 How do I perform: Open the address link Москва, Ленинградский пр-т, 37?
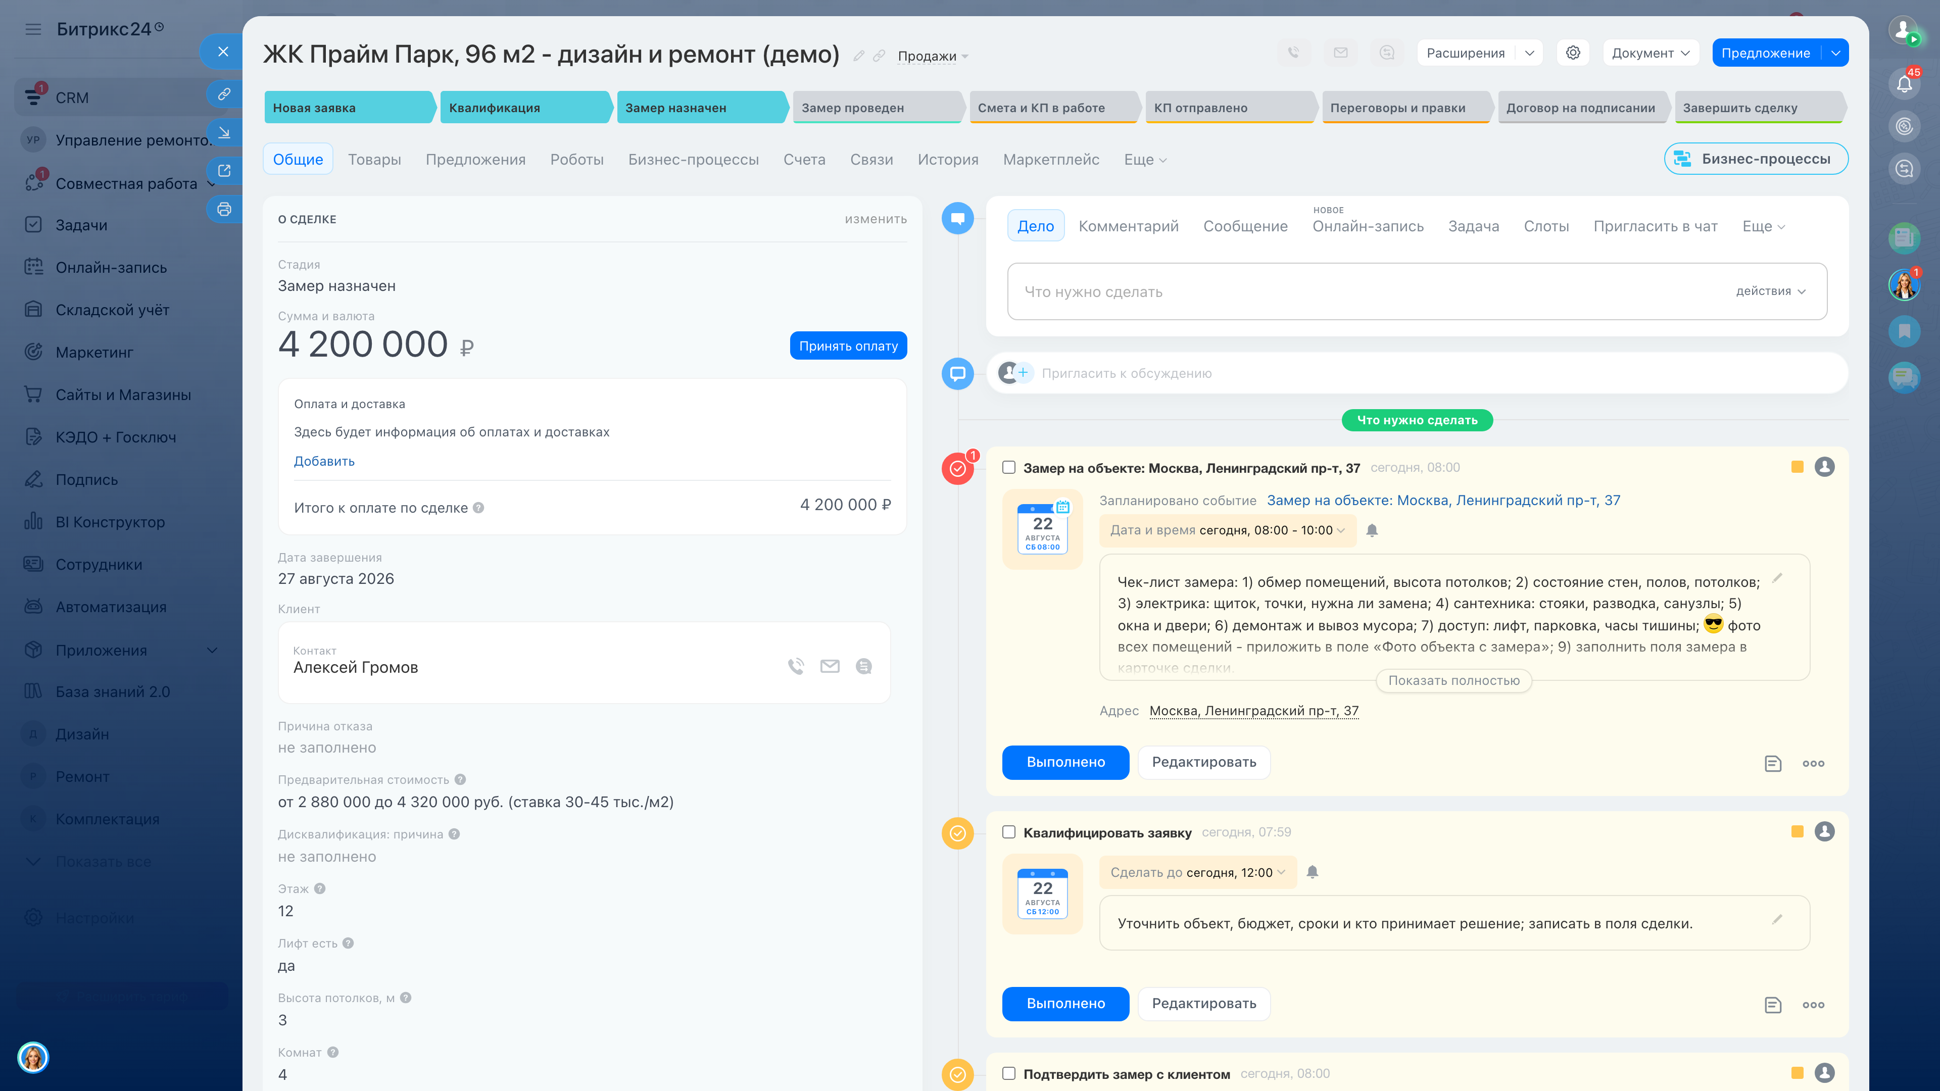(1254, 711)
